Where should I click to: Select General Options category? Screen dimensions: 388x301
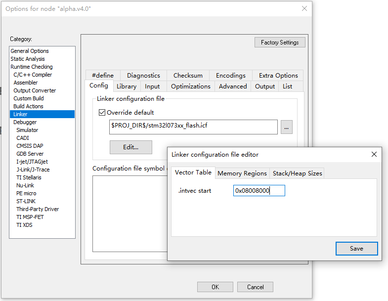(x=30, y=51)
